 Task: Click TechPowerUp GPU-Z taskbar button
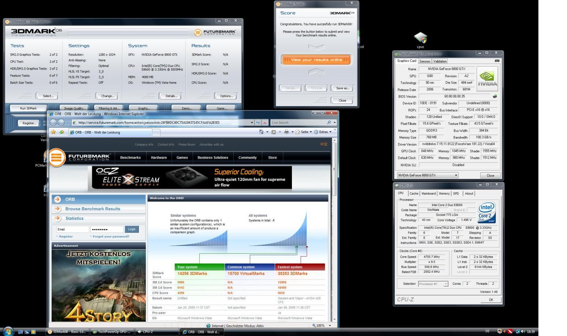point(112,332)
